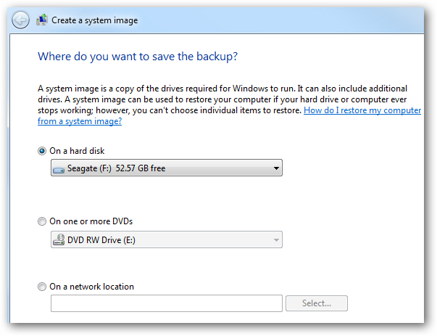Click the system image wizard icon
The height and width of the screenshot is (336, 437).
tap(43, 20)
